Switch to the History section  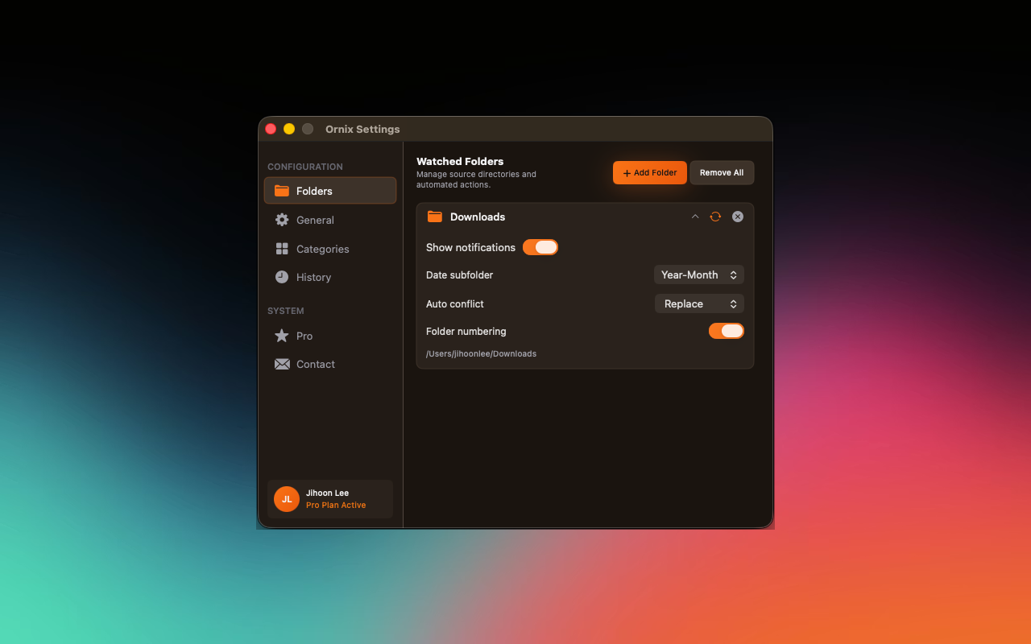[313, 277]
